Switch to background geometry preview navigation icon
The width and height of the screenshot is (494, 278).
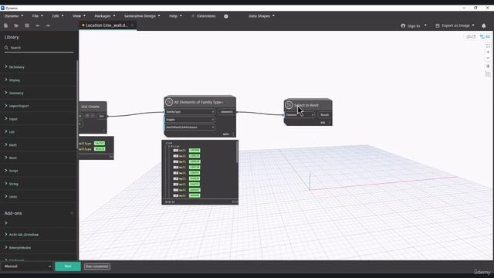(x=470, y=37)
